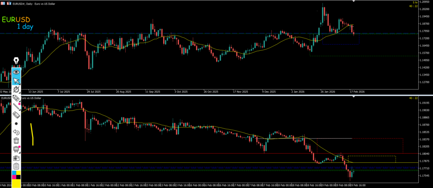Open the whiteboard screen tool
This screenshot has width=433, height=188.
(x=16, y=149)
